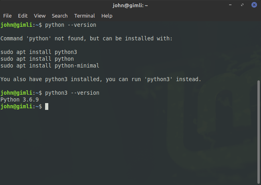This screenshot has width=261, height=185.
Task: Open the View menu
Action: click(40, 16)
